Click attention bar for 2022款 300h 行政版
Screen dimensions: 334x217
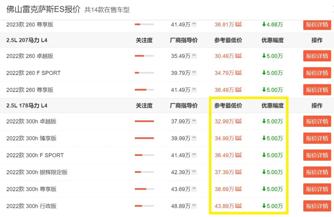[144, 206]
